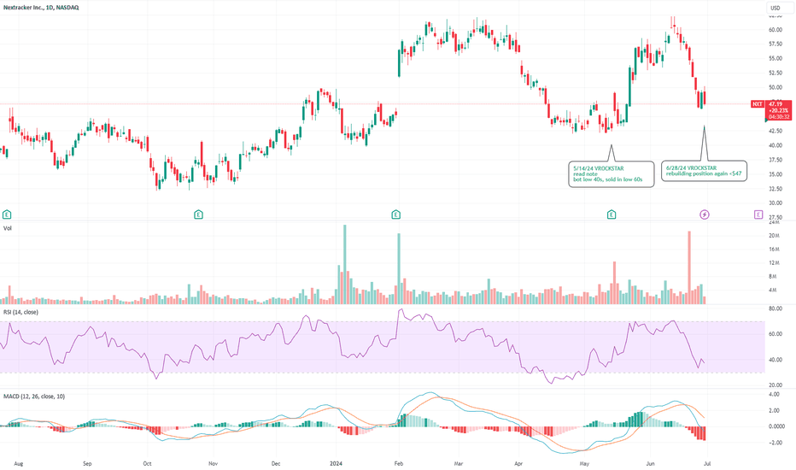Viewport: 796px width, 470px height.
Task: Click the 47.19 last price label
Action: click(x=776, y=103)
